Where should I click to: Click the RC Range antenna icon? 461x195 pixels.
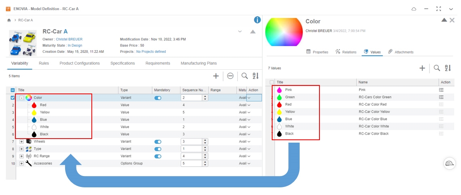[x=29, y=156]
